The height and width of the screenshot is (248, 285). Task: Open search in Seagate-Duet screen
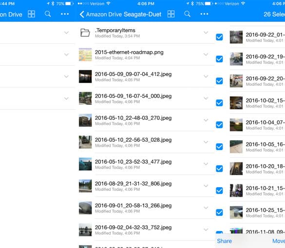pos(187,14)
